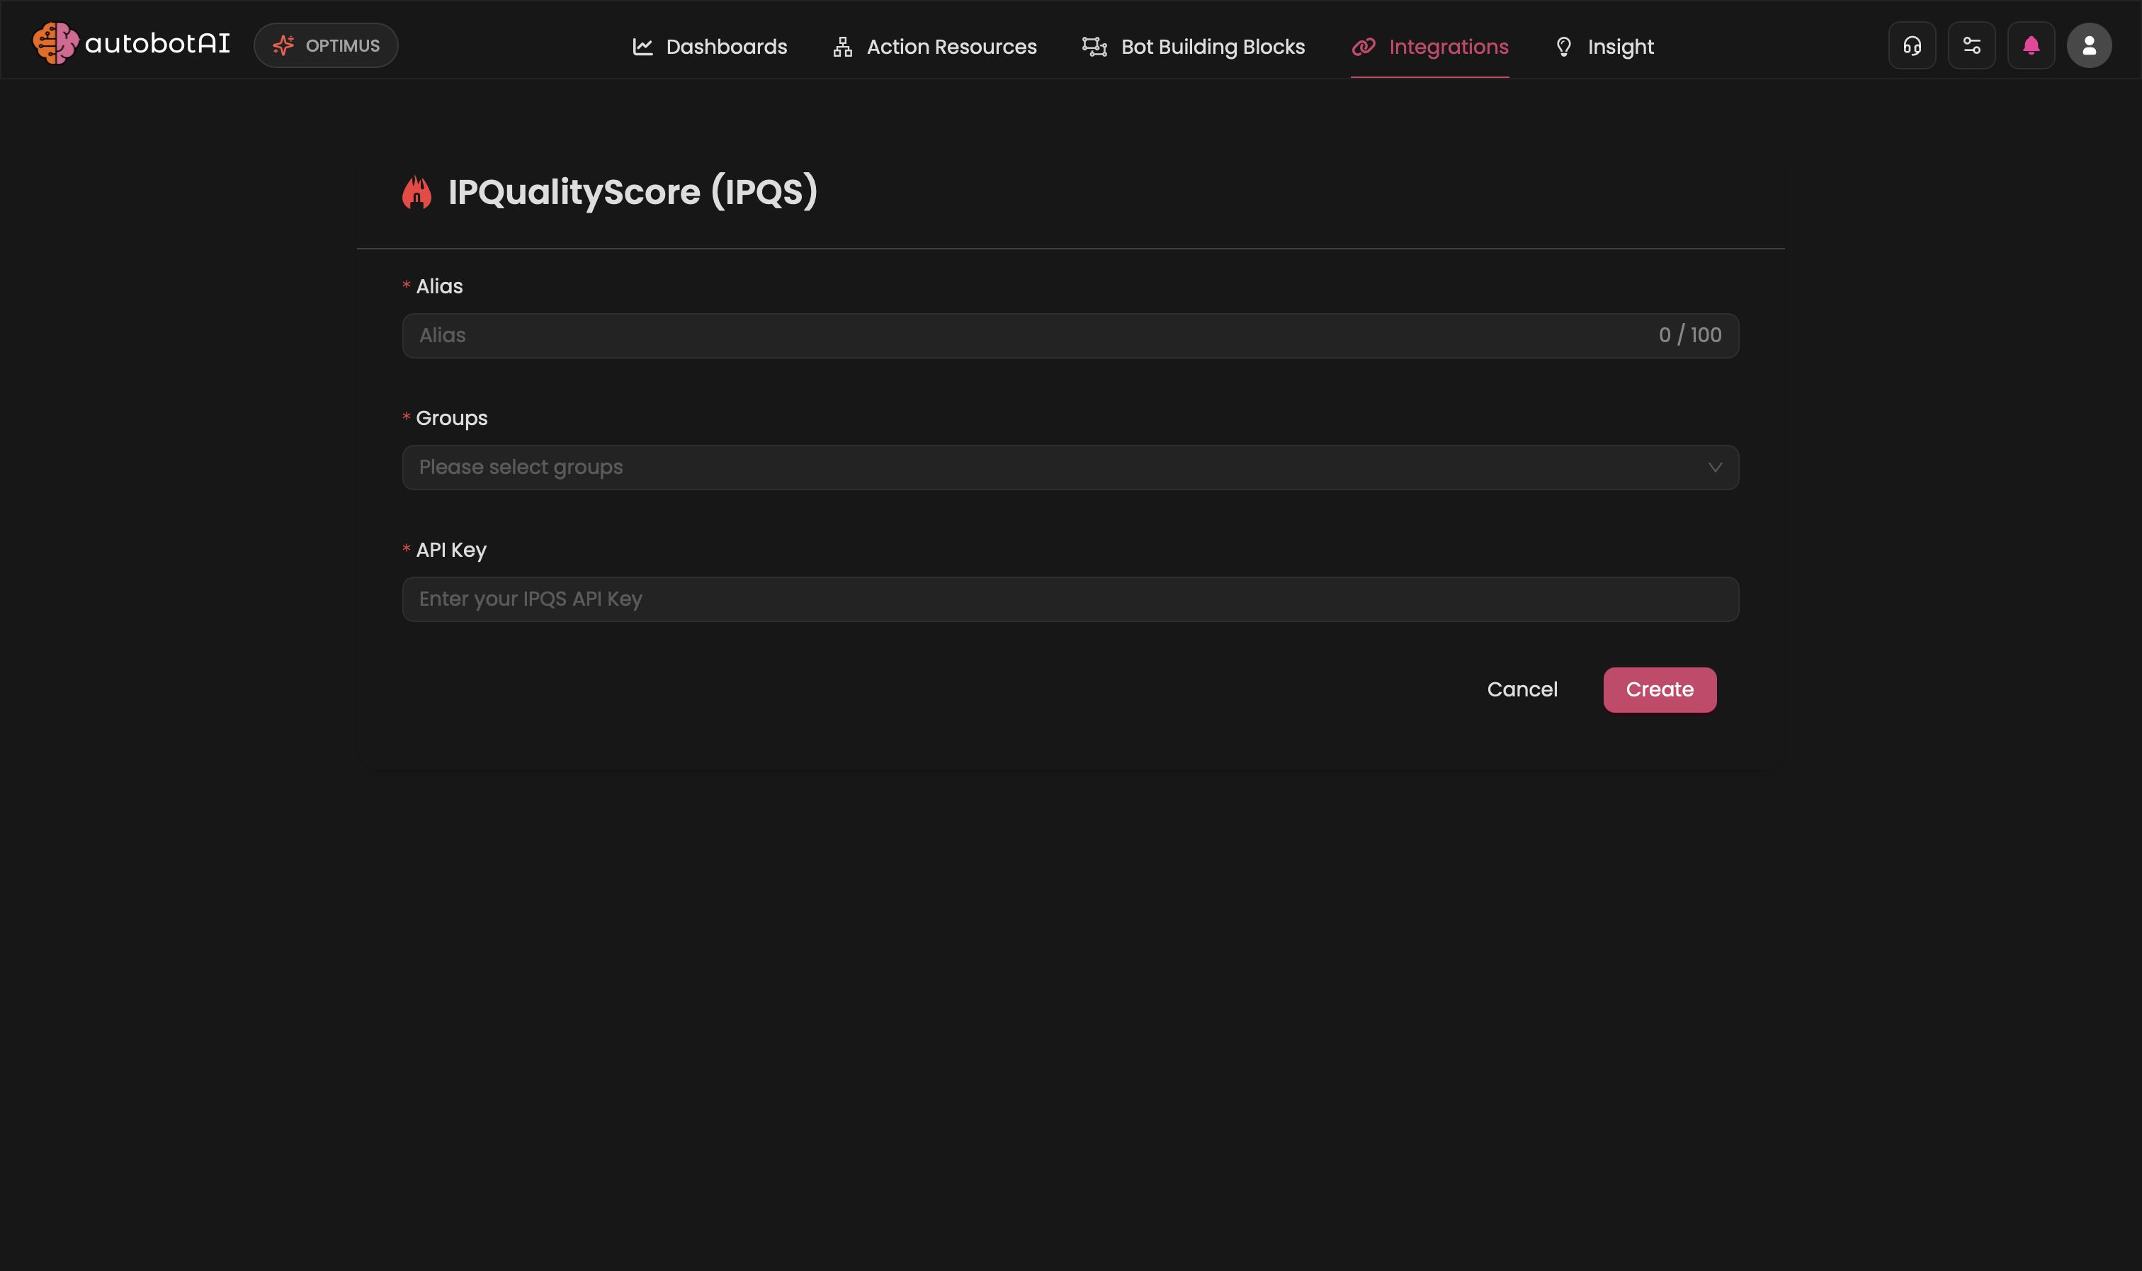The width and height of the screenshot is (2142, 1271).
Task: Open the OPTIMUS assistant button
Action: pyautogui.click(x=326, y=45)
